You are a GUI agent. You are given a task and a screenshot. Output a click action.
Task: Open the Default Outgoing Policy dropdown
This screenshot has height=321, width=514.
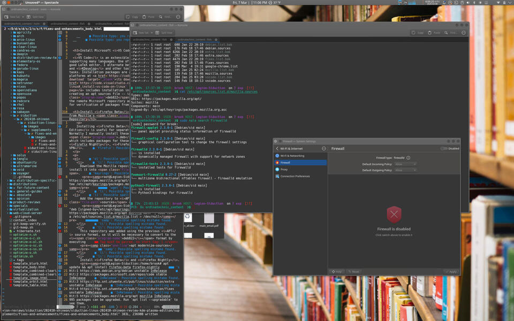405,170
